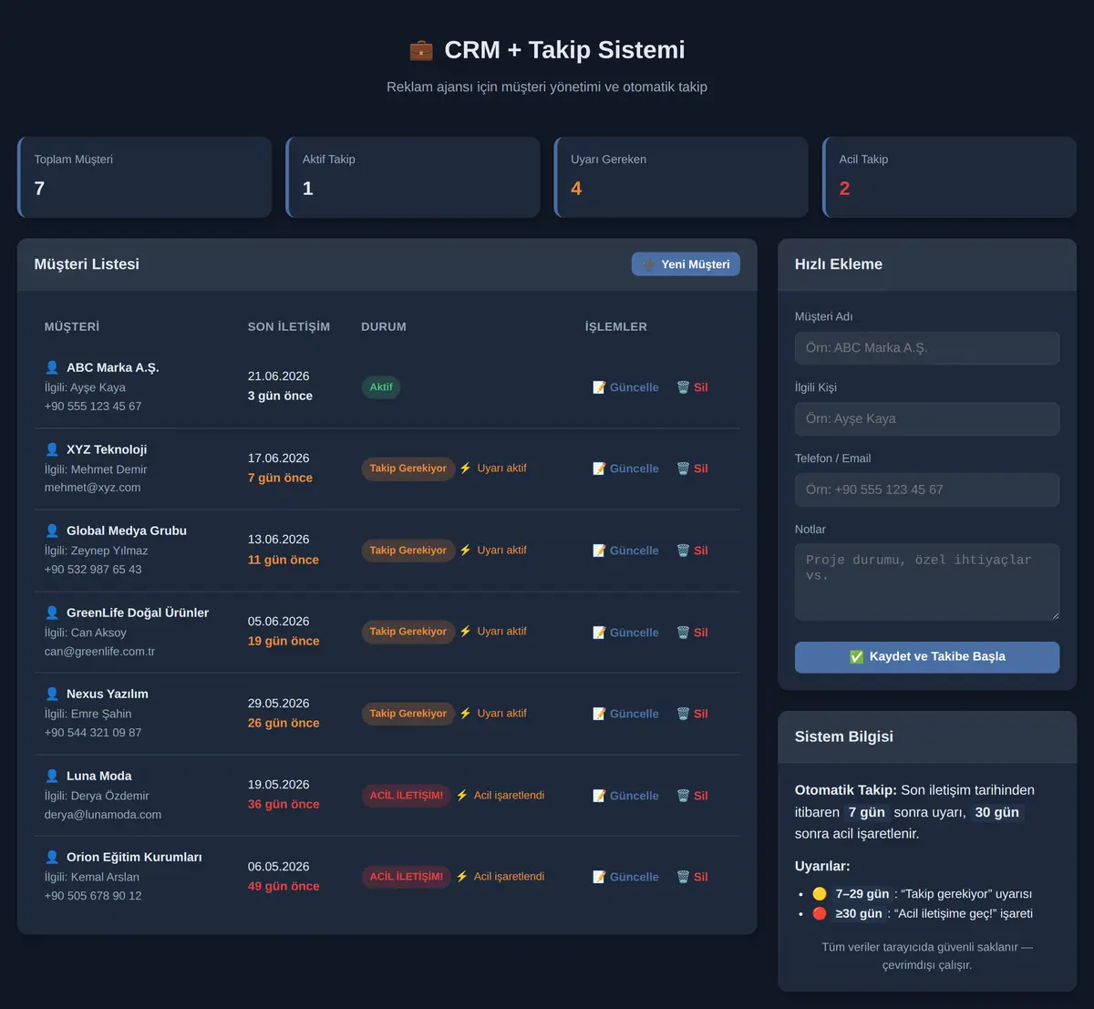Click the green checkmark icon on save button
Image resolution: width=1094 pixels, height=1009 pixels.
click(857, 656)
